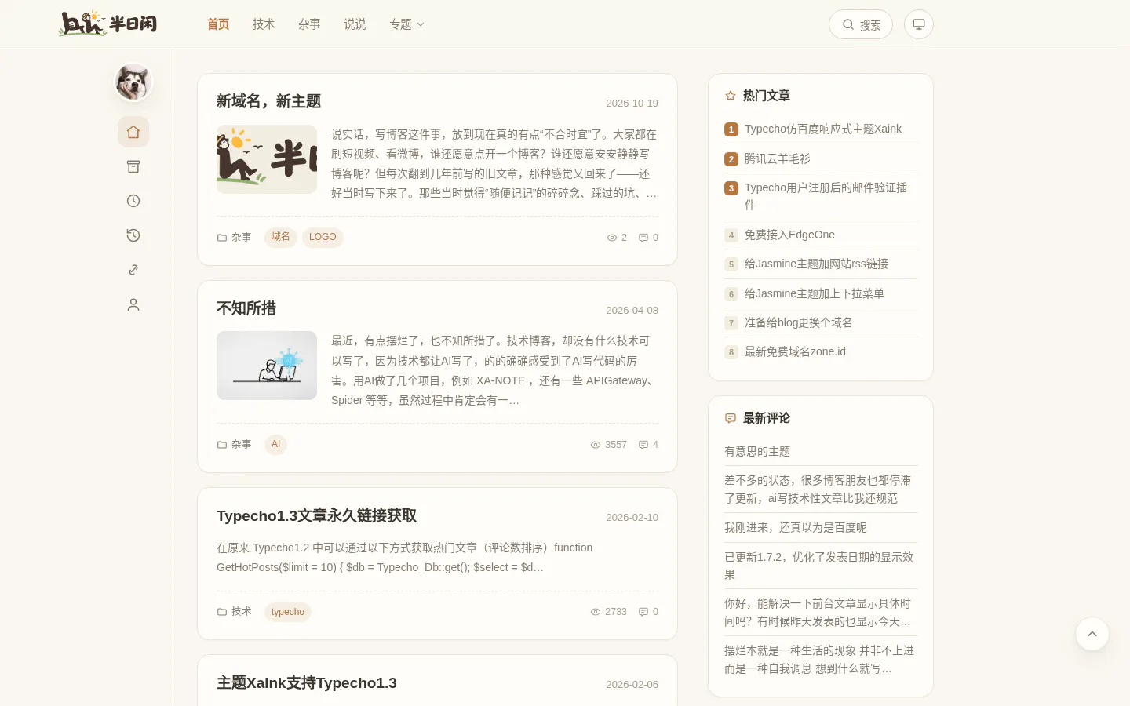The image size is (1130, 706).
Task: Click the back-to-top arrow button
Action: 1092,634
